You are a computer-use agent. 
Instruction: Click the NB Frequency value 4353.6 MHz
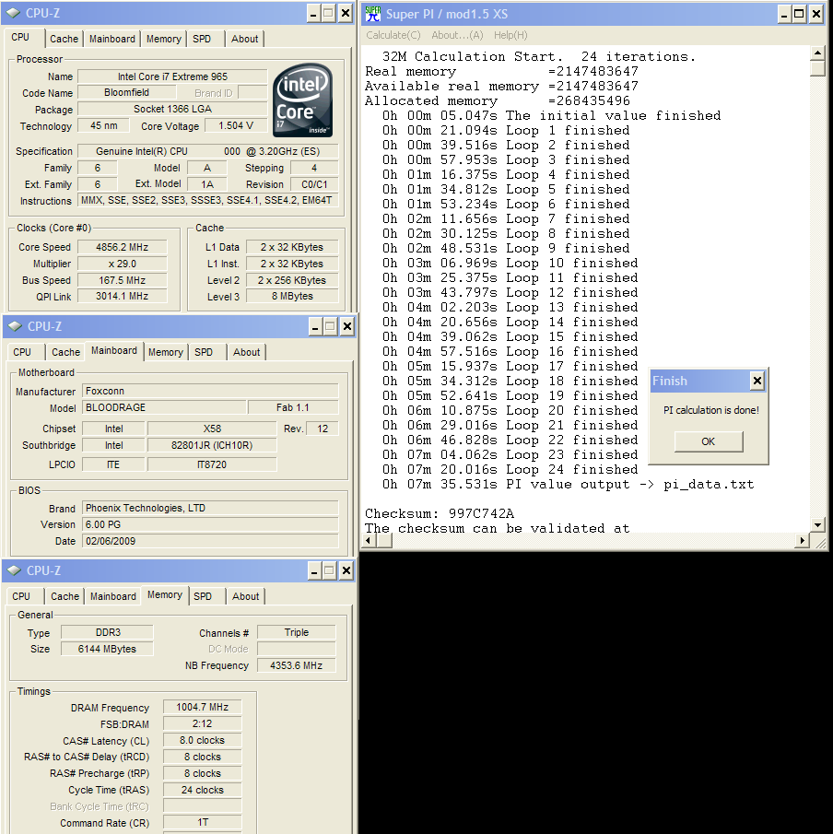297,665
